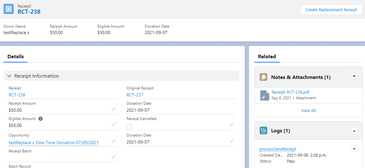Edit Receipt Cancelled with pencil icon
Image resolution: width=365 pixels, height=168 pixels.
point(232,124)
